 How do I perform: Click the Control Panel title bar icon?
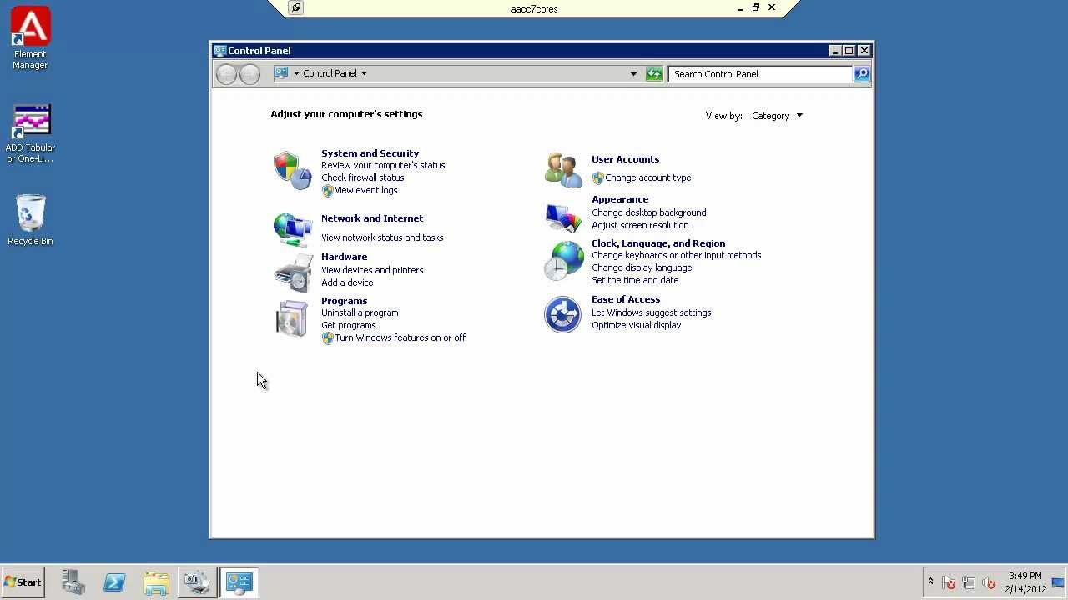[219, 51]
